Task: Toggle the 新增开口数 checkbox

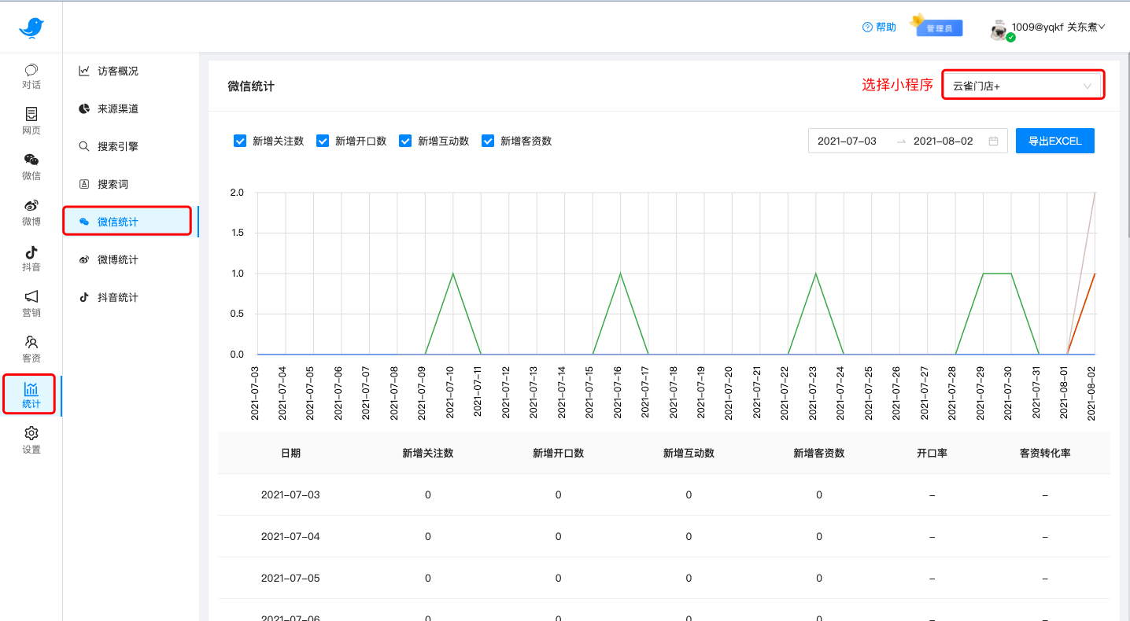Action: click(323, 141)
